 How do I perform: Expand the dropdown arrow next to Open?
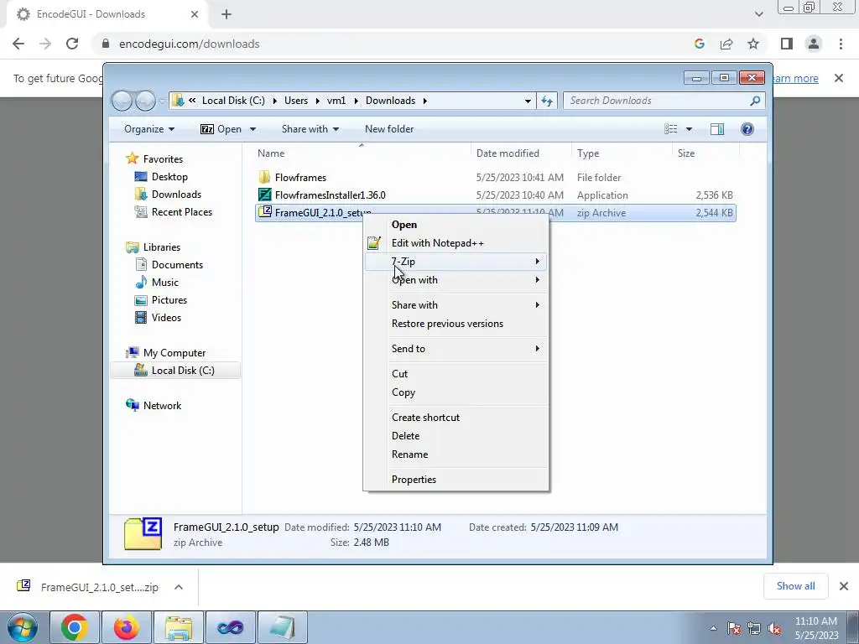252,129
